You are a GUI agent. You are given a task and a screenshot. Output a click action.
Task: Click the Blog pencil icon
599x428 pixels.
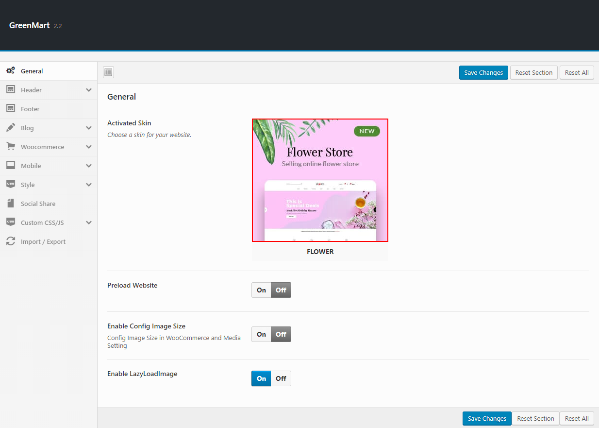point(10,128)
